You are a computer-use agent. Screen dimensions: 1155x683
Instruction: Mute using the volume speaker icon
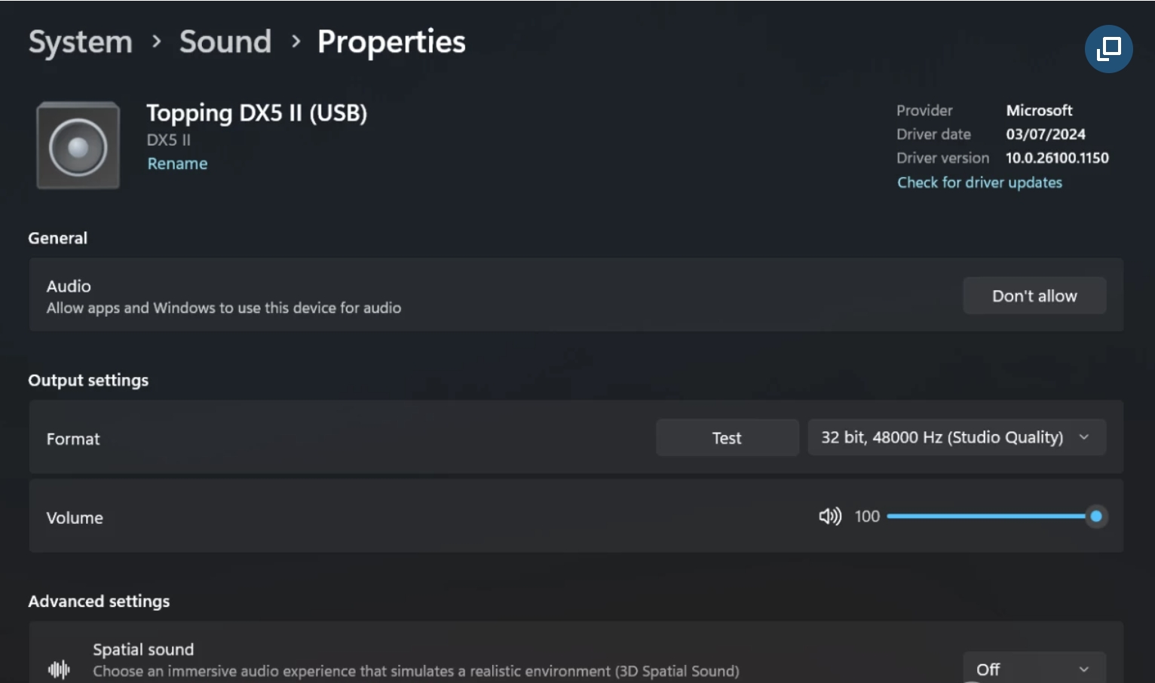[x=829, y=516]
